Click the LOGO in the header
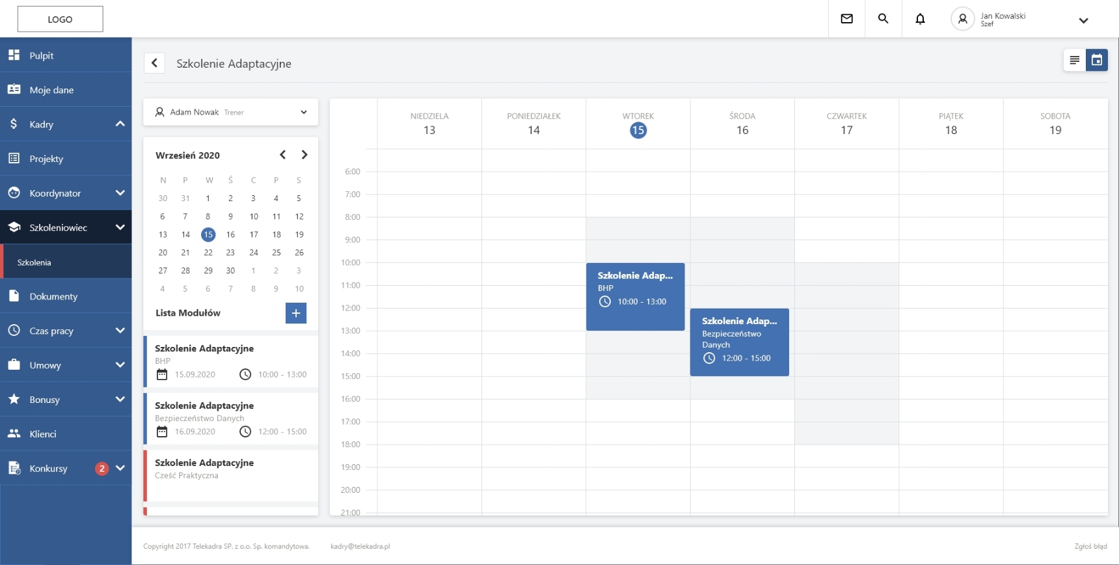 pos(60,20)
